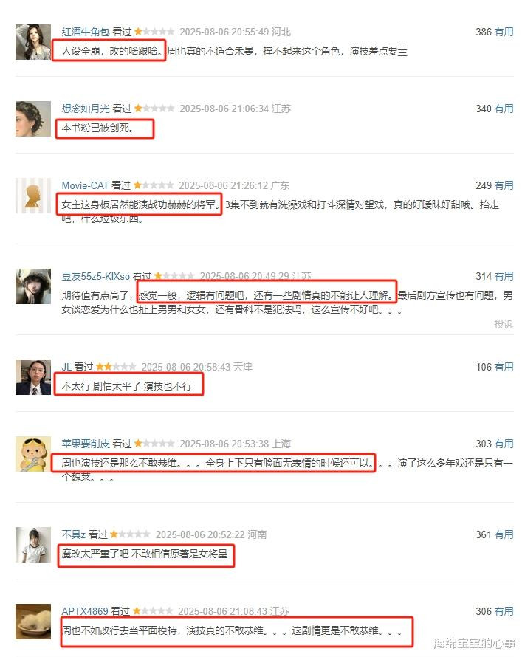Click 苹果要削皮's cartoon avatar

[33, 454]
